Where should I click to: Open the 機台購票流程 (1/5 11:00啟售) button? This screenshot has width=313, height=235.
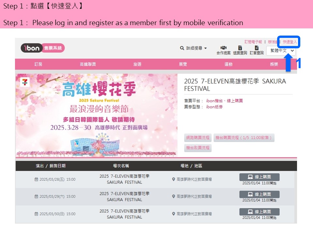point(244,137)
